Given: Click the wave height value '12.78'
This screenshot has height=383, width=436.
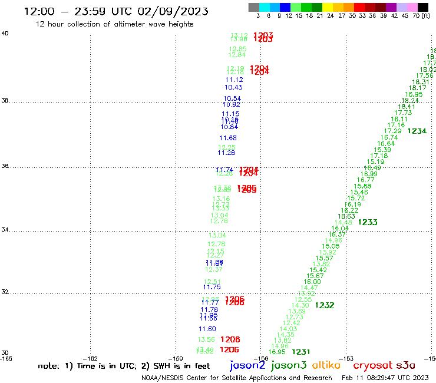Looking at the screenshot, I should pyautogui.click(x=216, y=244).
